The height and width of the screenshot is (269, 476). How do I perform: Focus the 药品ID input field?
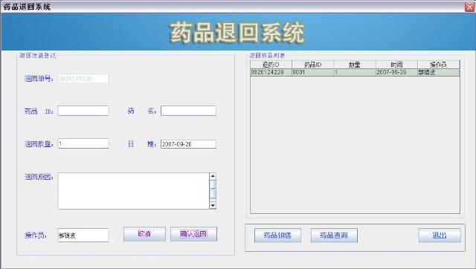tap(83, 111)
